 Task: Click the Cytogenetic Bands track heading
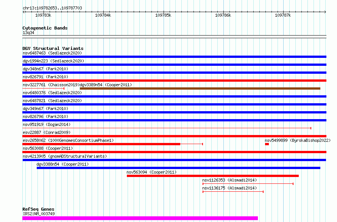tap(45, 28)
